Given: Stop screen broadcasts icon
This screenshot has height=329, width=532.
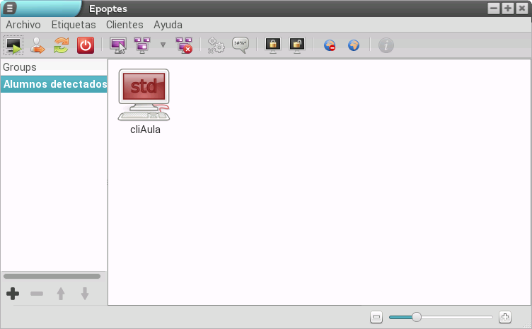Looking at the screenshot, I should 184,46.
